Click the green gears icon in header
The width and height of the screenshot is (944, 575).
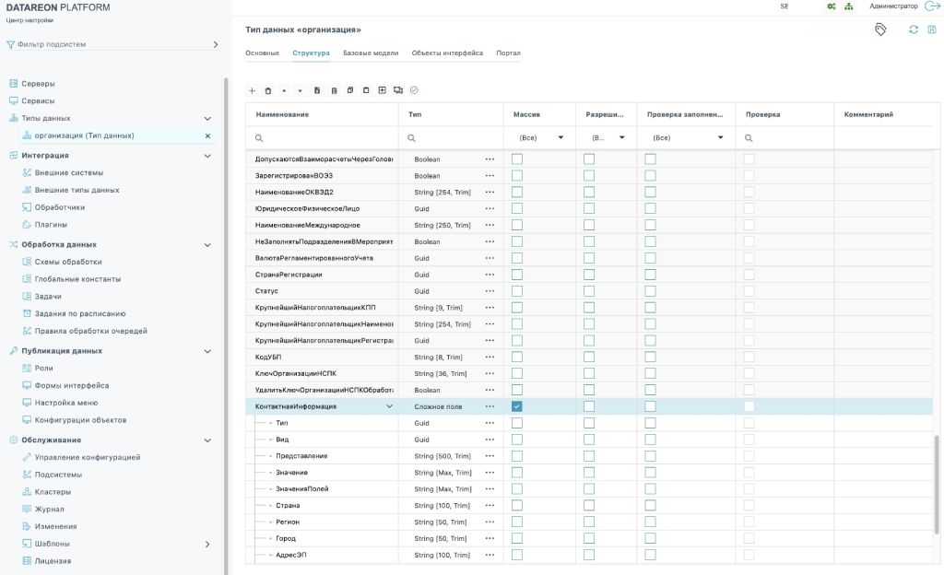[x=831, y=6]
